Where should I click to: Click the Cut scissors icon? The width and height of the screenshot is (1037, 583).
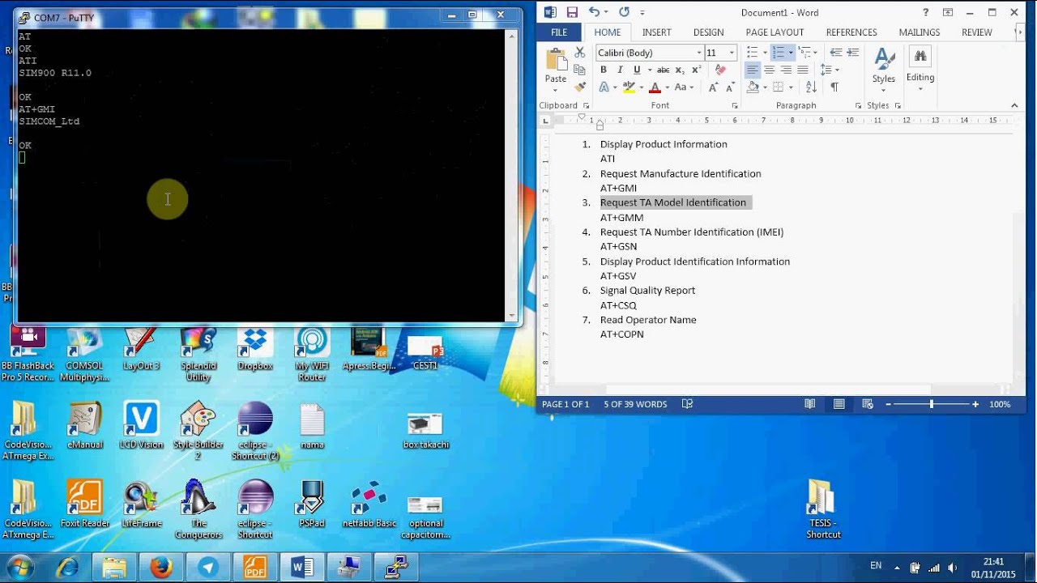[580, 53]
